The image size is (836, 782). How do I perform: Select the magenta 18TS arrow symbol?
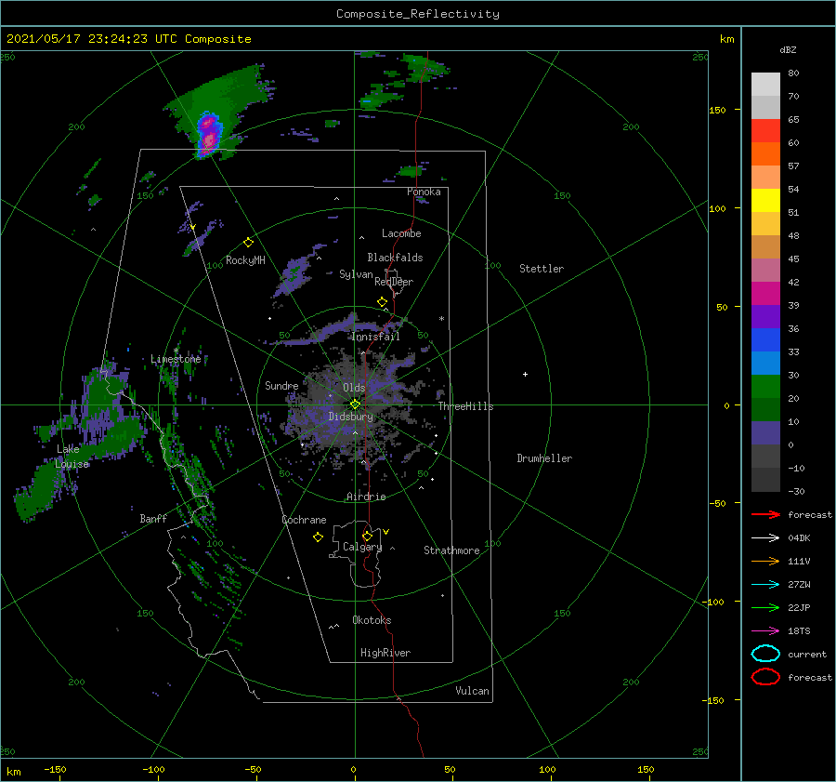[765, 631]
